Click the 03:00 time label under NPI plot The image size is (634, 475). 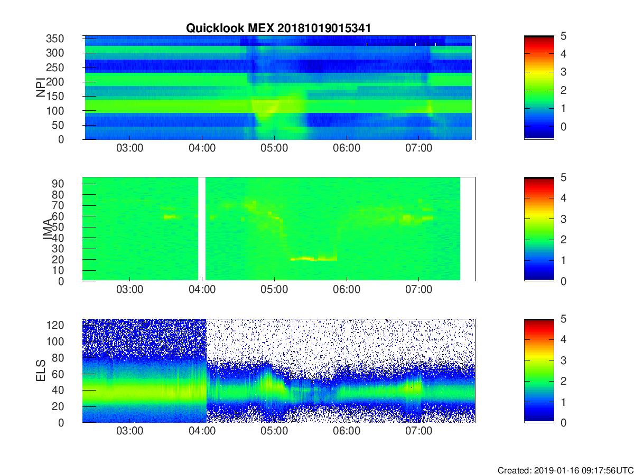(129, 148)
